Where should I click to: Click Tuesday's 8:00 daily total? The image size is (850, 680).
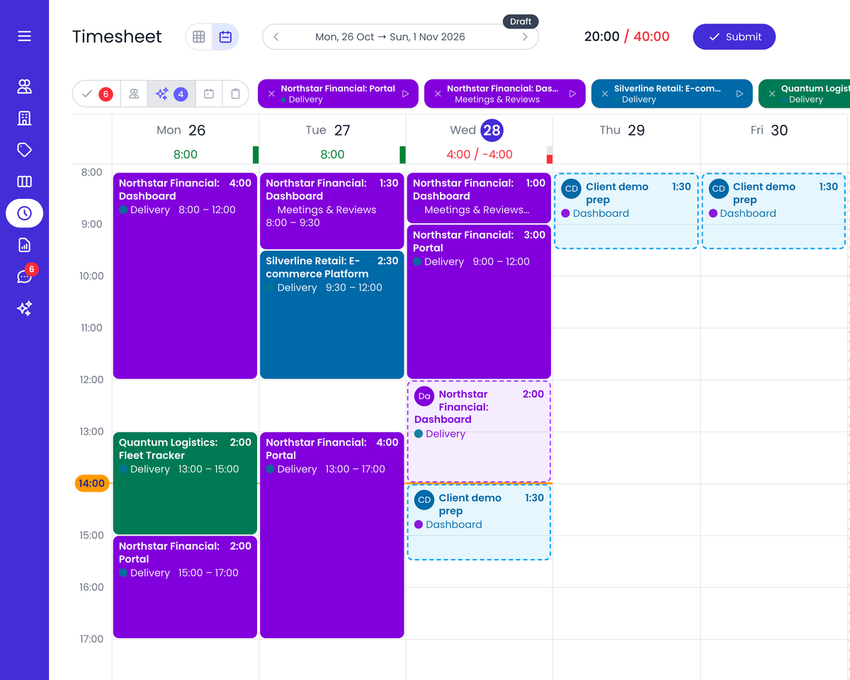tap(332, 154)
